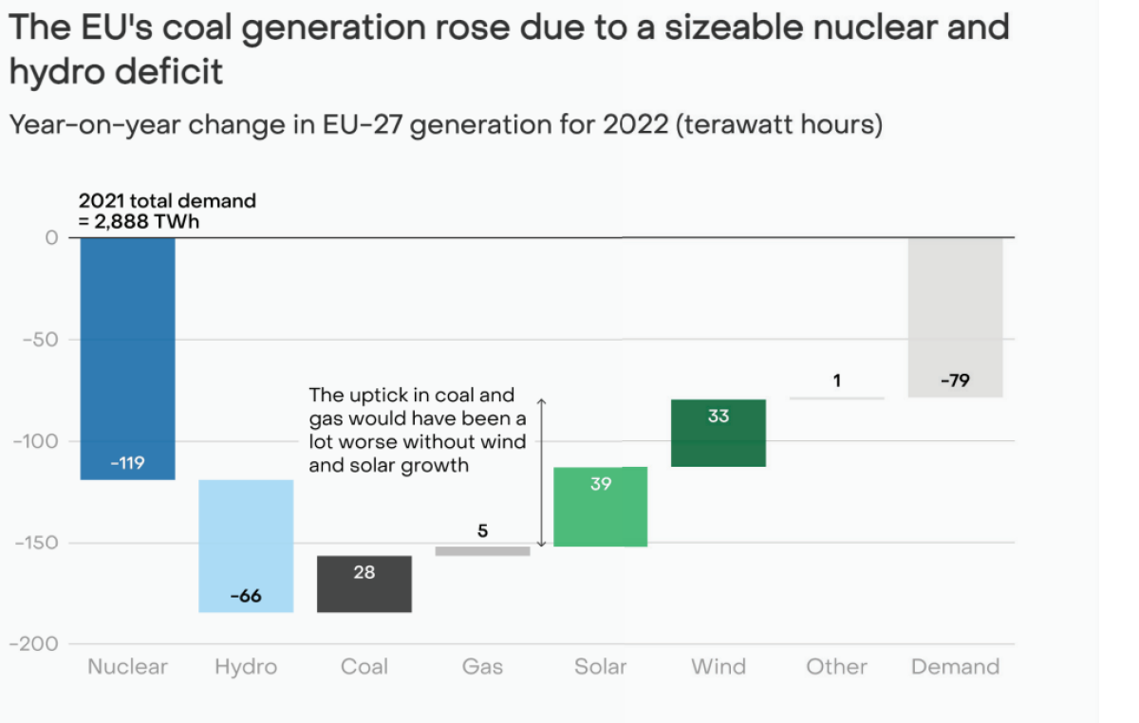This screenshot has height=723, width=1139.
Task: Click the Nuclear axis label
Action: 127,667
